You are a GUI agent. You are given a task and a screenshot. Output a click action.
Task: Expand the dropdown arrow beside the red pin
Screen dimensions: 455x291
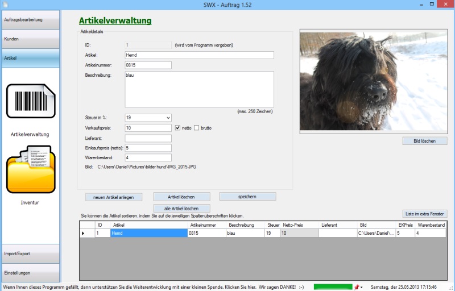point(362,287)
